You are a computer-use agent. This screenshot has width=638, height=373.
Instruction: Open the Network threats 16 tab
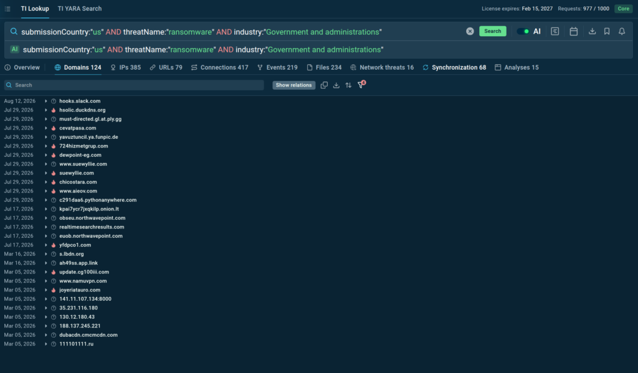pyautogui.click(x=382, y=67)
